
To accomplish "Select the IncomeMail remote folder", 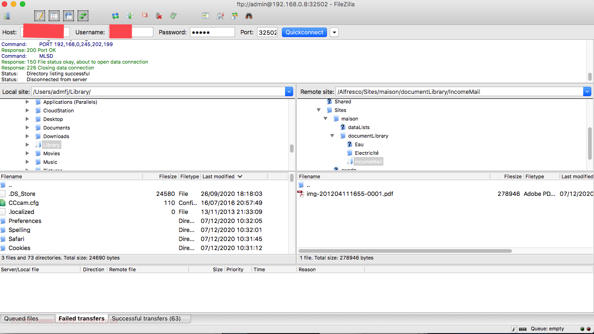I will point(368,162).
